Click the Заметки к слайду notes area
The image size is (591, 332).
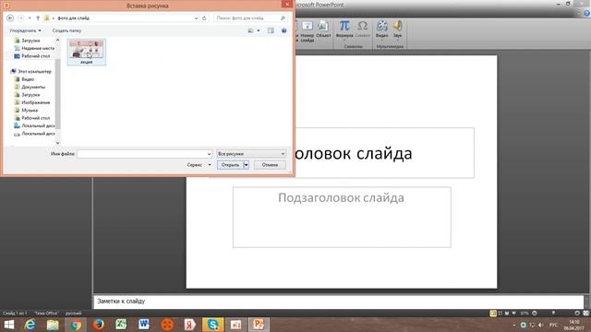point(339,302)
